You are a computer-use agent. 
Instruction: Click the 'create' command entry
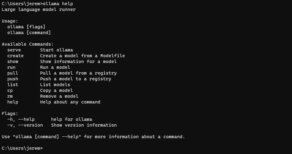coord(16,56)
